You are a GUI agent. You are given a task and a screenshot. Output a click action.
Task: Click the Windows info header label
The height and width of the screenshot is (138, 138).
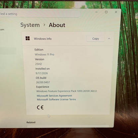point(43,39)
